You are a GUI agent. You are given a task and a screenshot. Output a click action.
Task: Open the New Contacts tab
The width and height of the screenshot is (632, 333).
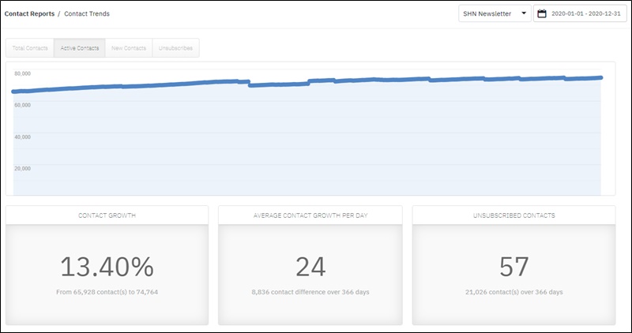(129, 48)
